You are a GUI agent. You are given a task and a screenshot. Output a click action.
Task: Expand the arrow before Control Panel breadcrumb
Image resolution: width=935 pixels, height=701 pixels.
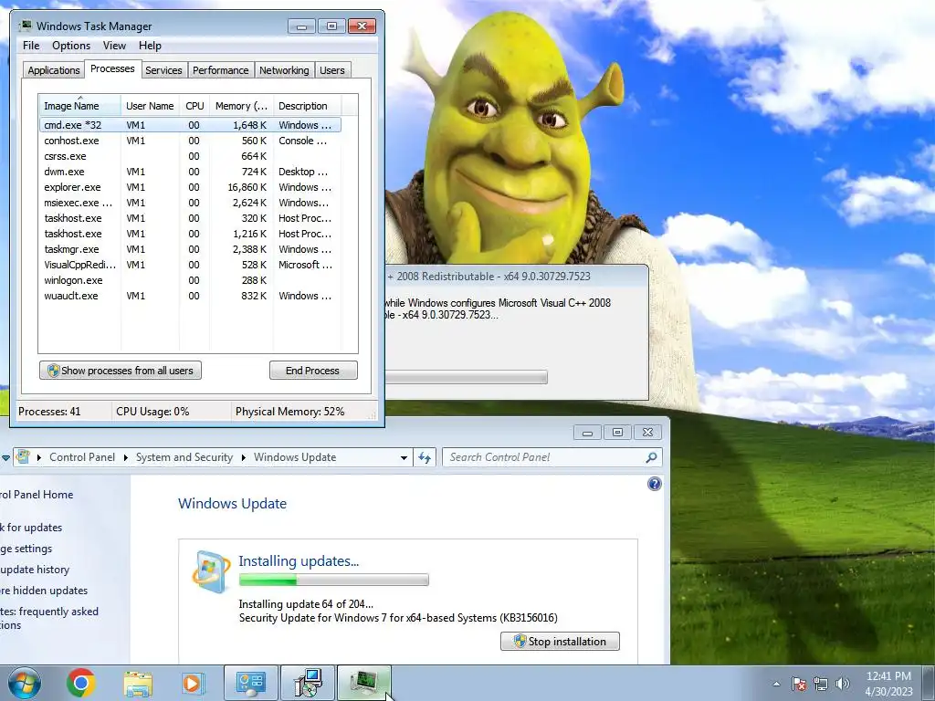point(39,458)
